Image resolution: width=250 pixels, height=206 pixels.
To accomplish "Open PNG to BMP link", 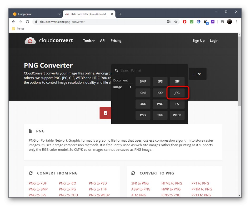I will pos(38,189).
